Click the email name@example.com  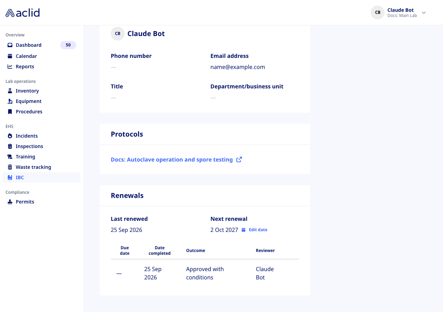click(x=238, y=67)
